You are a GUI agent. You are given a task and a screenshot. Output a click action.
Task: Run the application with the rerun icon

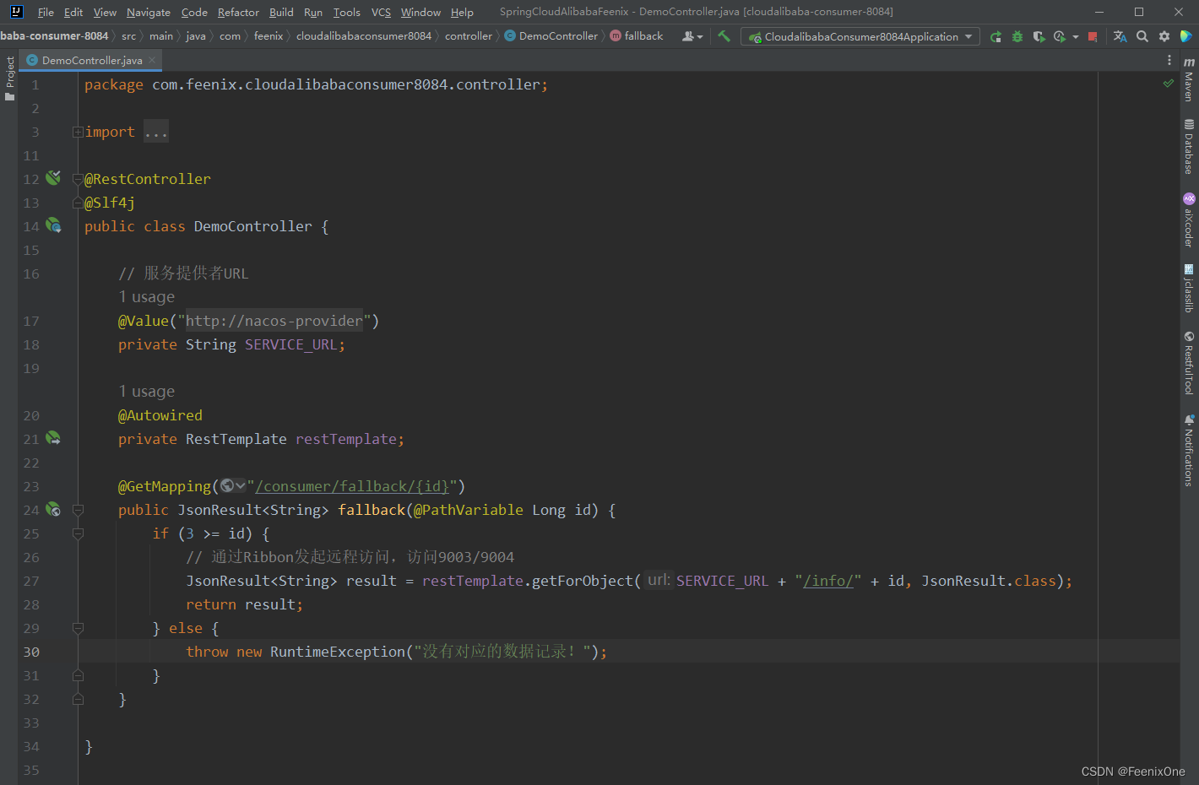pos(996,36)
